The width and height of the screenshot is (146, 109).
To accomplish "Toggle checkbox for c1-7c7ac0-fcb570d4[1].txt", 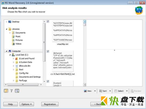I will [48, 51].
